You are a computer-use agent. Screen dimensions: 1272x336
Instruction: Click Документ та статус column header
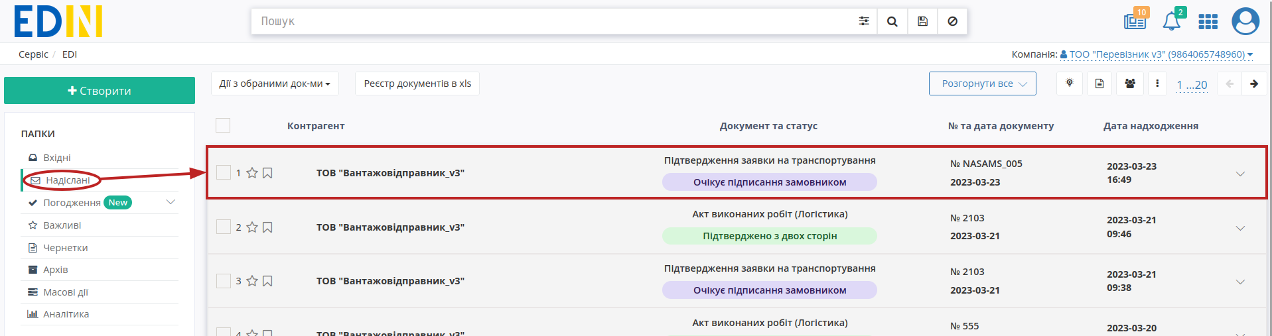[x=768, y=126]
